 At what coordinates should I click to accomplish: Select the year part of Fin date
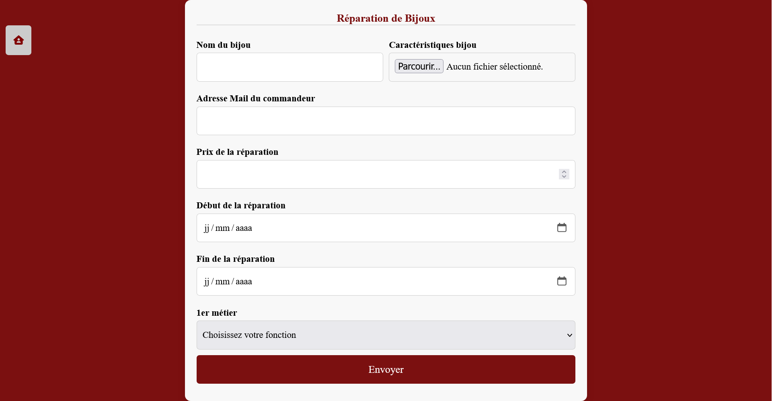(x=244, y=282)
